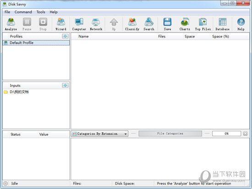Open the Charts view
This screenshot has height=189, width=252.
[x=185, y=24]
